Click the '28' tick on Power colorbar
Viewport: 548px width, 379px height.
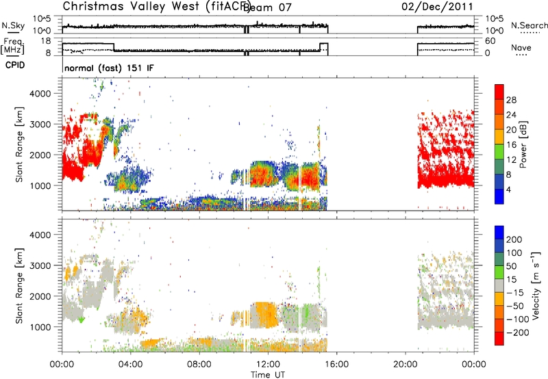[511, 100]
